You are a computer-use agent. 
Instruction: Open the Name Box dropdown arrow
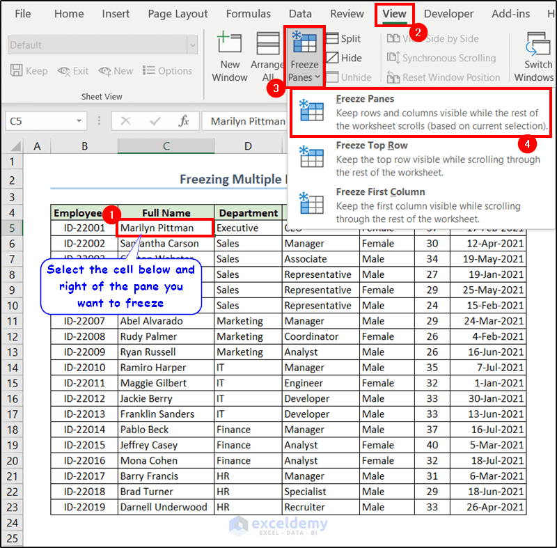pyautogui.click(x=79, y=120)
